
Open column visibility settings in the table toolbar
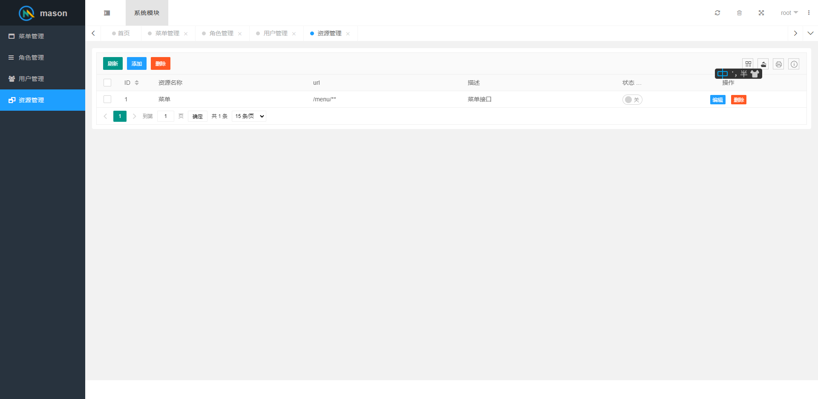(x=748, y=64)
